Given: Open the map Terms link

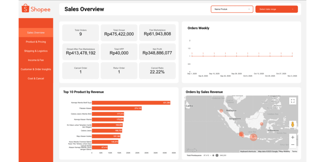Looking at the screenshot, I should pos(295,151).
